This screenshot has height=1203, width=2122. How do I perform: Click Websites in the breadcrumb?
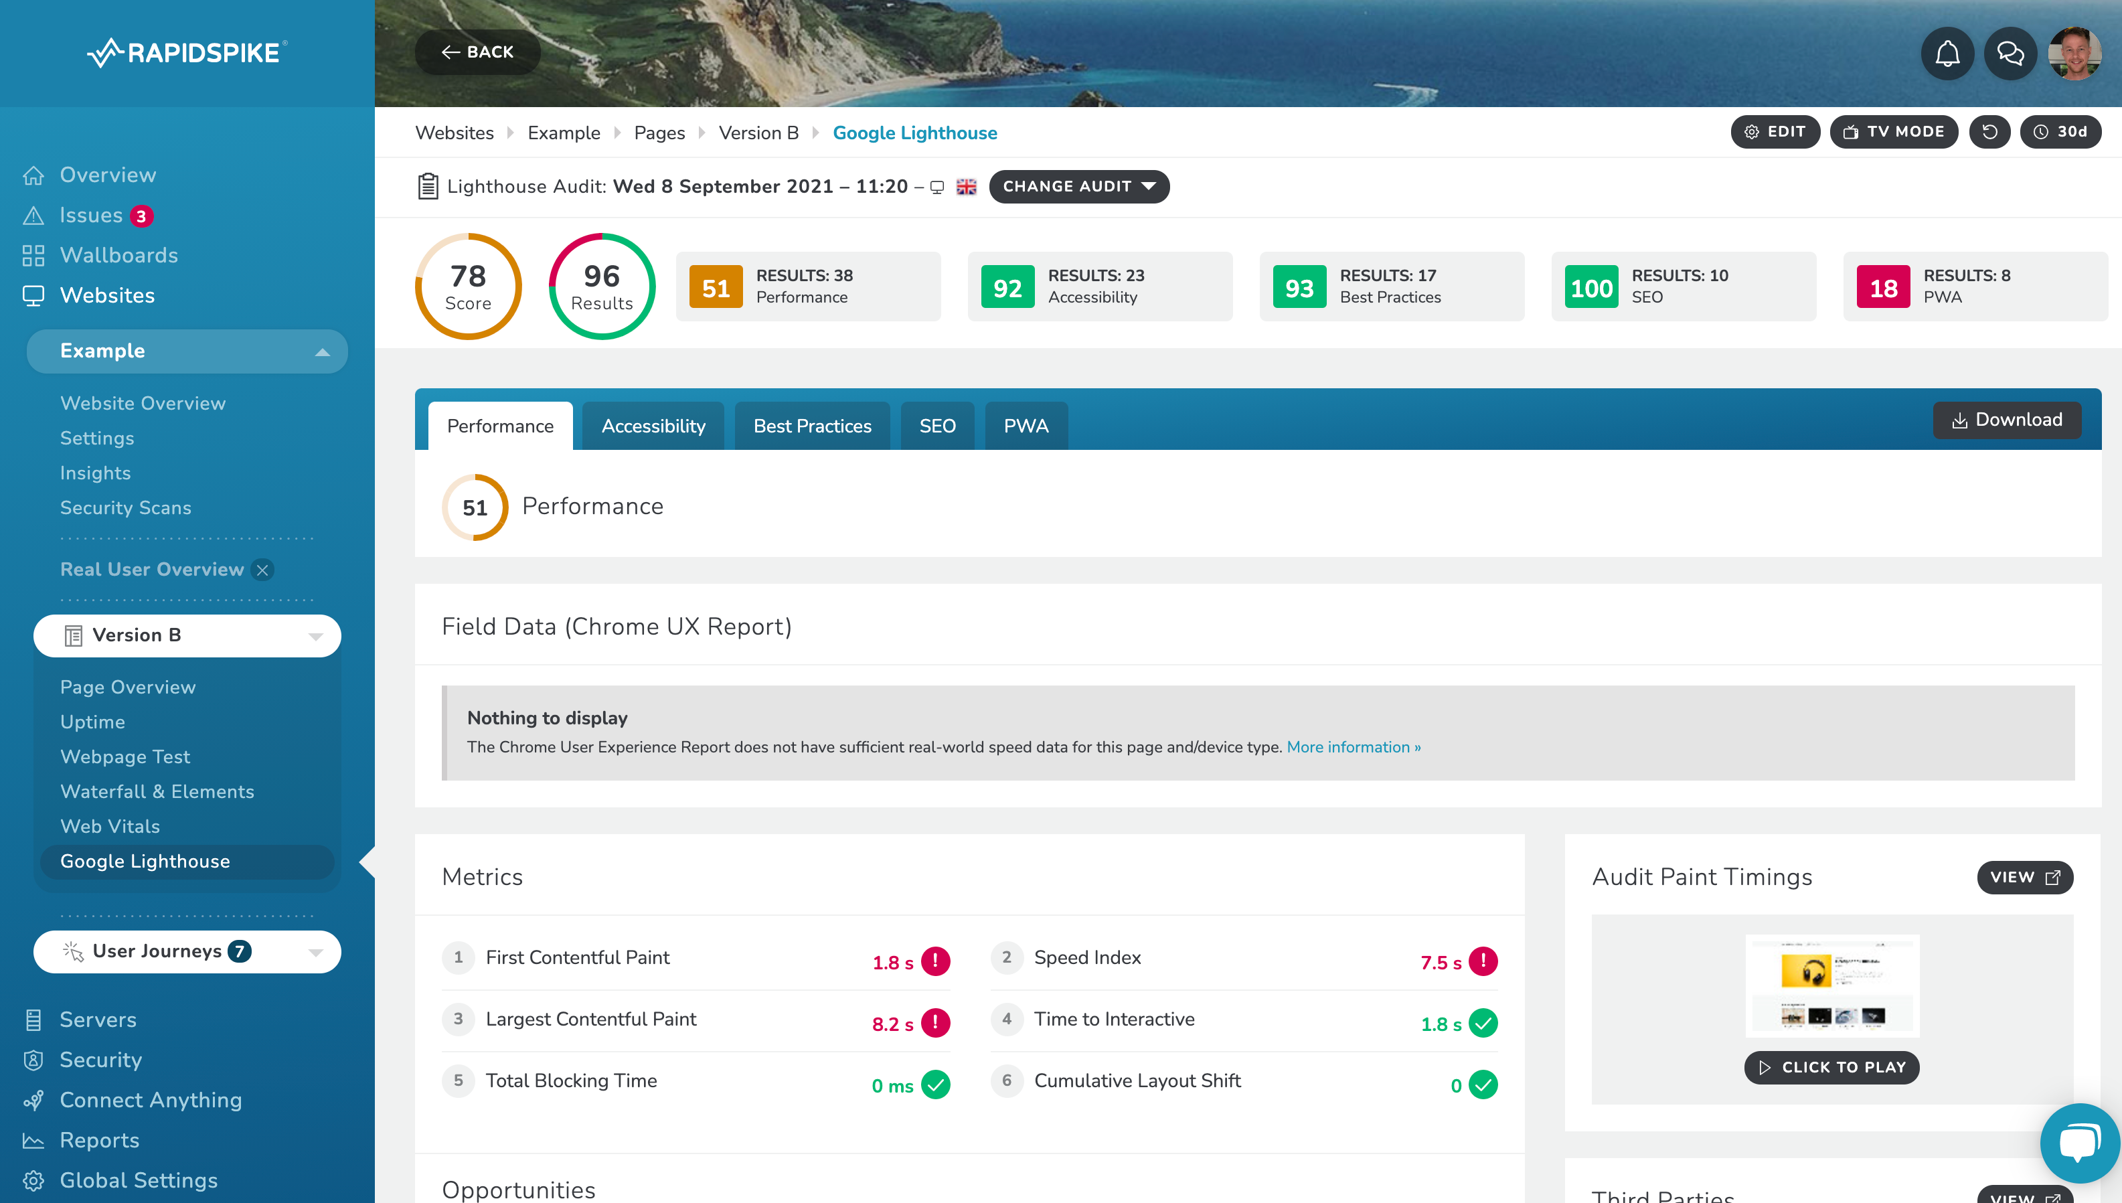coord(455,133)
